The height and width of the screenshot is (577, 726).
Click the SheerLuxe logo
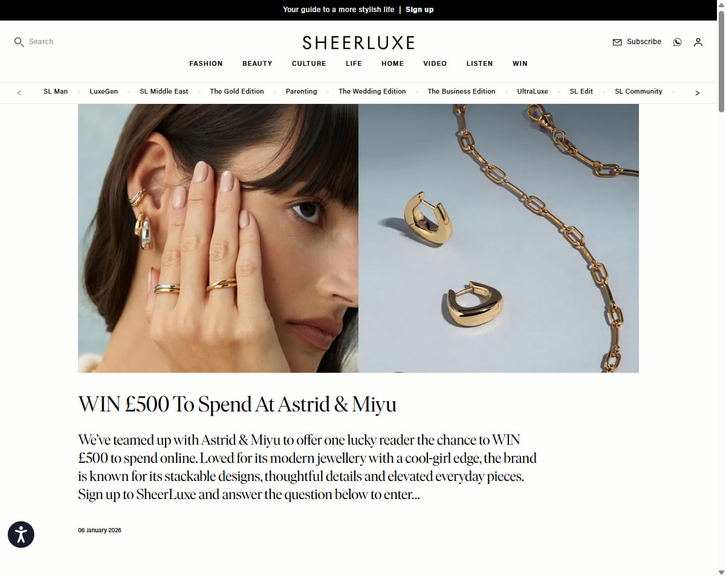tap(358, 42)
